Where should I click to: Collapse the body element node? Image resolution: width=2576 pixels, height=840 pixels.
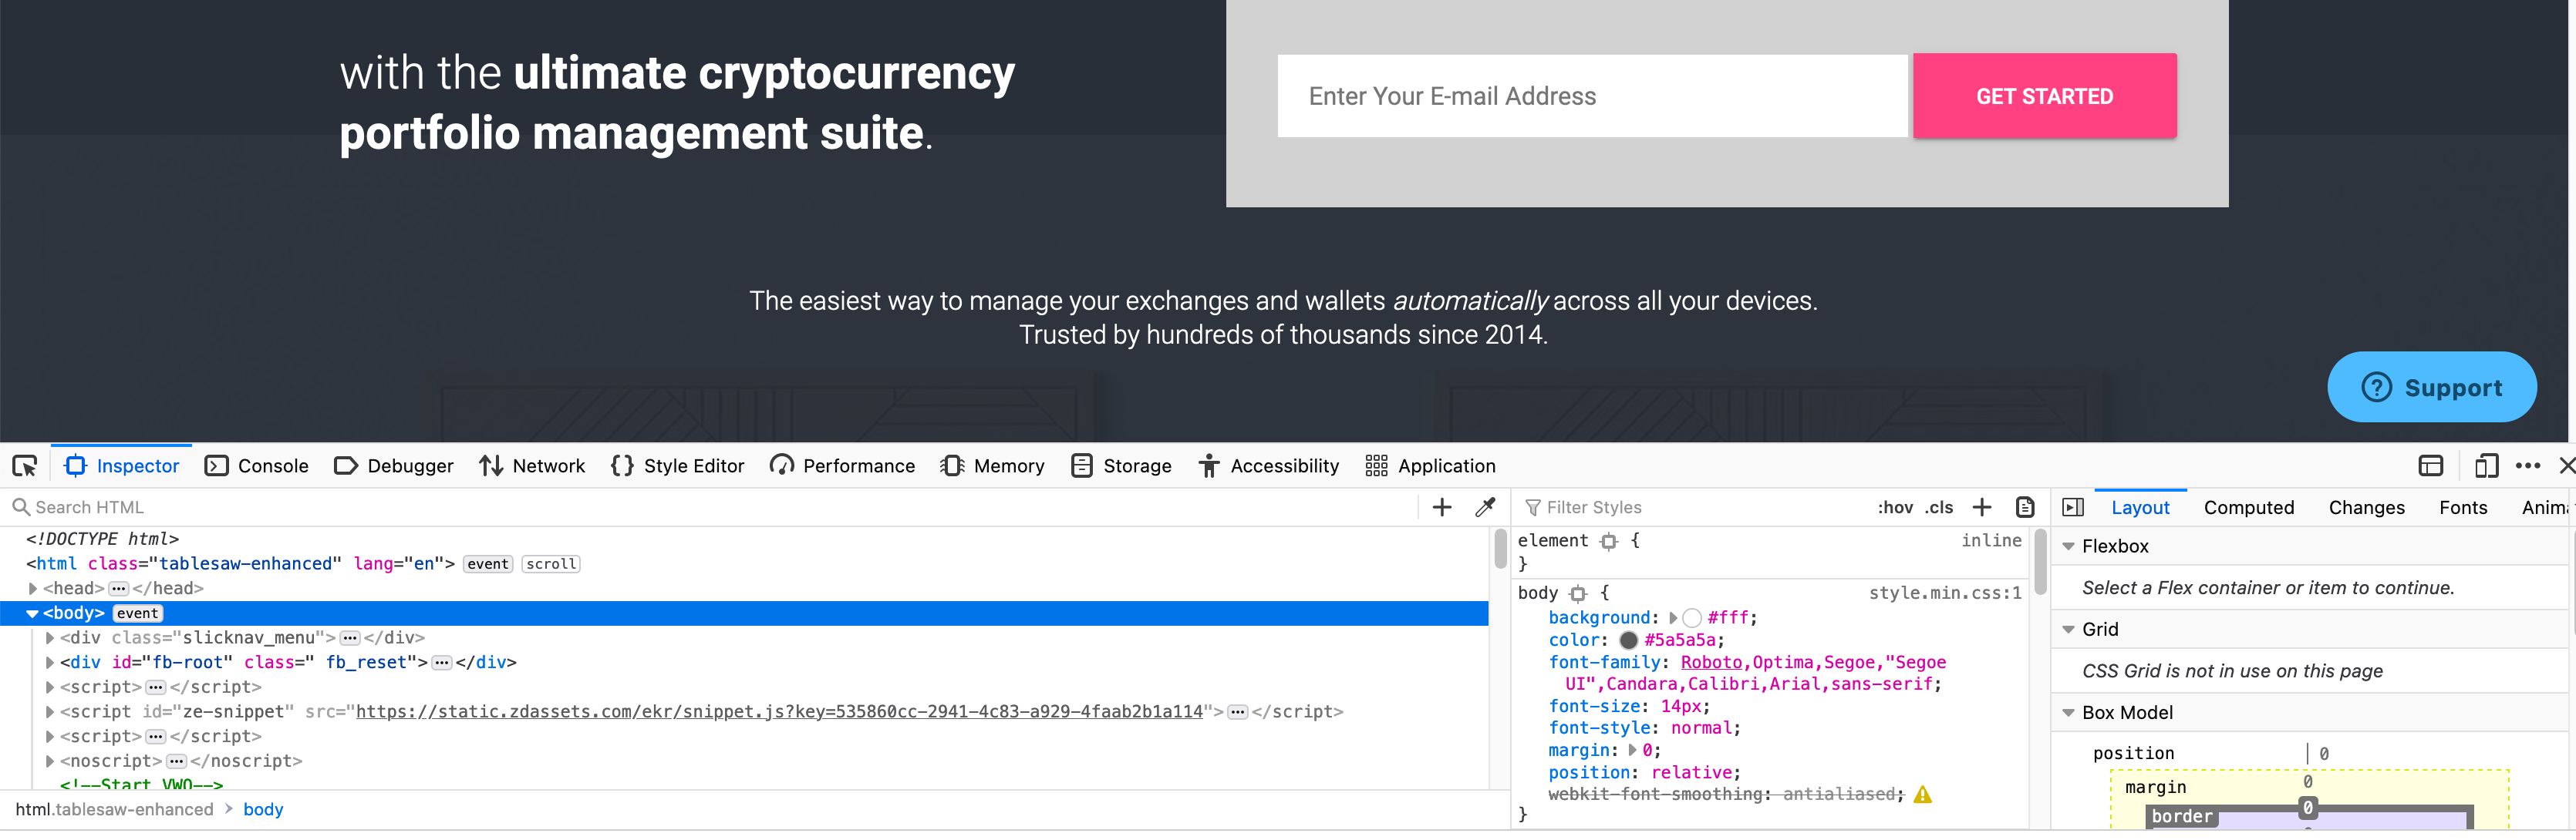pos(33,614)
